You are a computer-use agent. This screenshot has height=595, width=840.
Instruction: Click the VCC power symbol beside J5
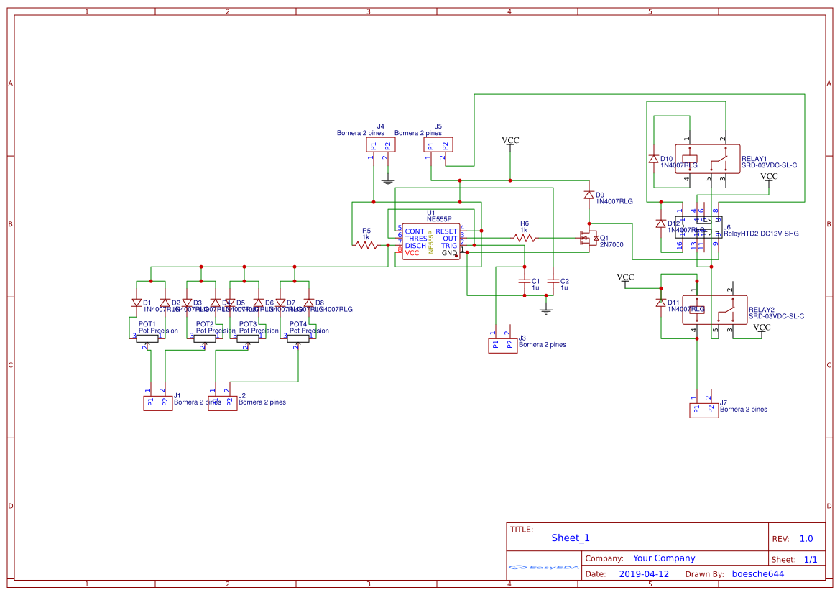pyautogui.click(x=510, y=143)
